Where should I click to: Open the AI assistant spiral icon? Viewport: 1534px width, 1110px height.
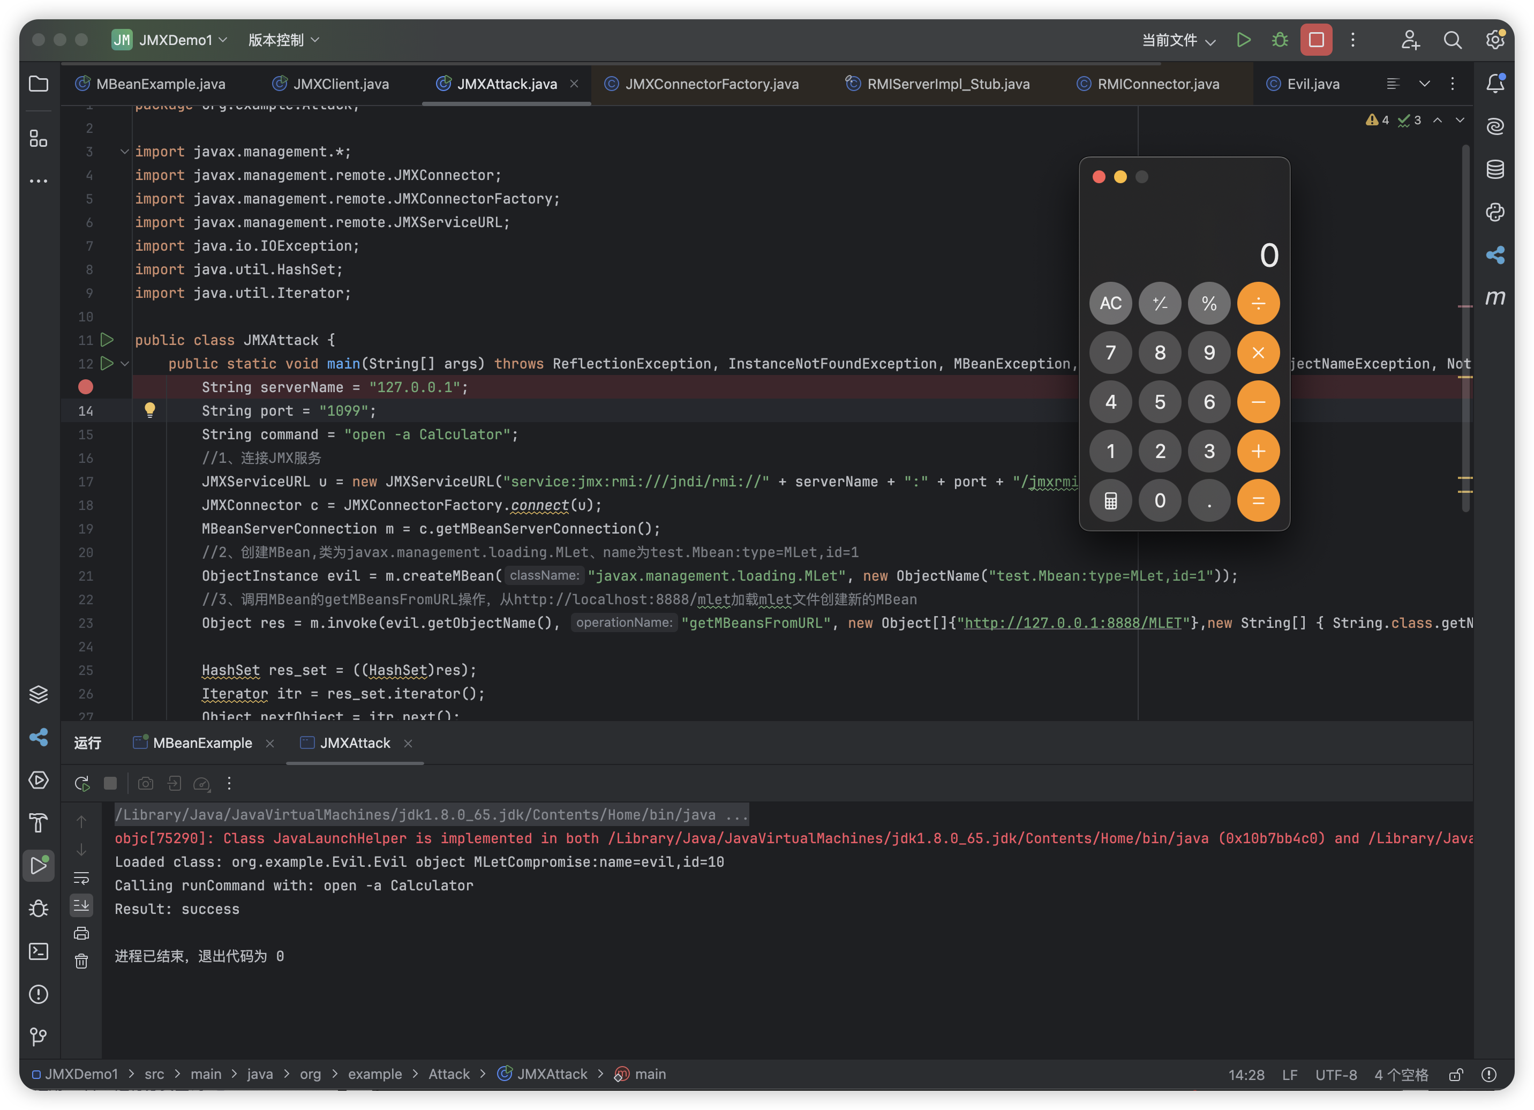(x=1495, y=126)
